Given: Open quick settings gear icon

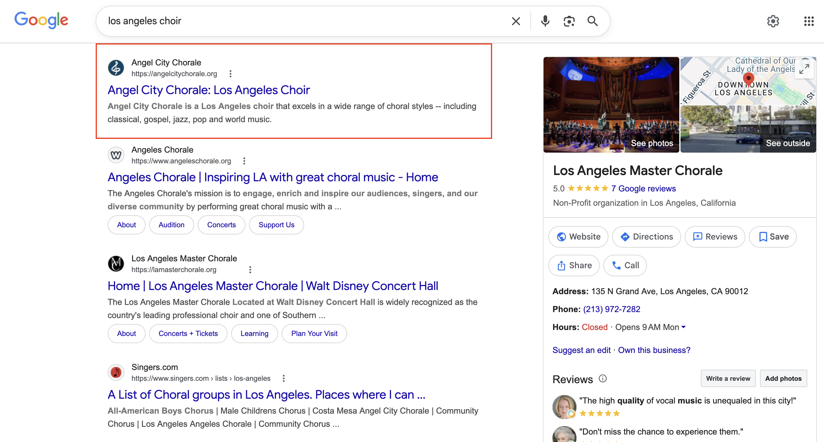Looking at the screenshot, I should pos(773,21).
